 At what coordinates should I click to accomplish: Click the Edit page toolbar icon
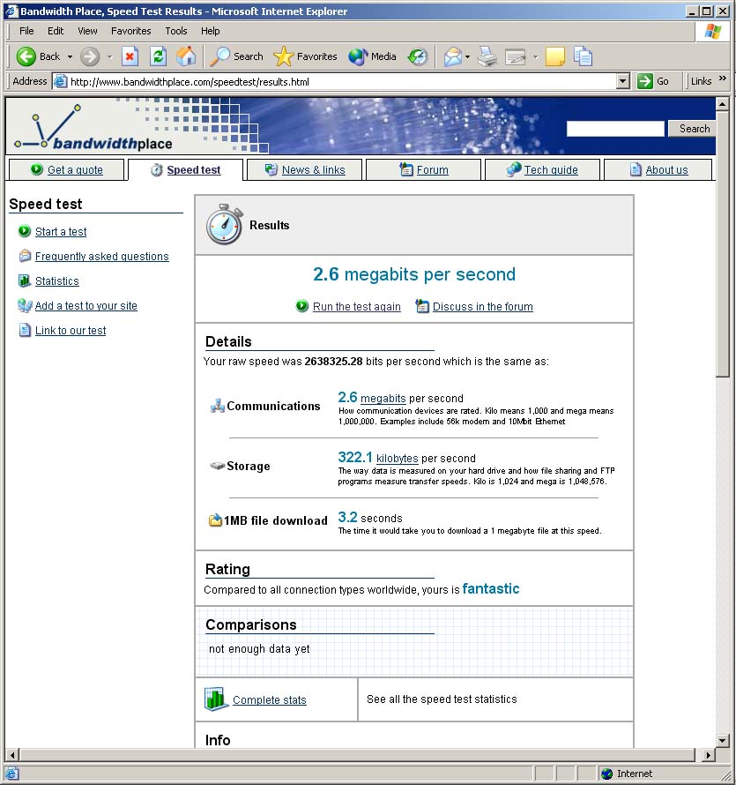515,57
